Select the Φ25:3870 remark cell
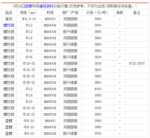Screen dimensions: 150x138 pyautogui.click(x=137, y=63)
